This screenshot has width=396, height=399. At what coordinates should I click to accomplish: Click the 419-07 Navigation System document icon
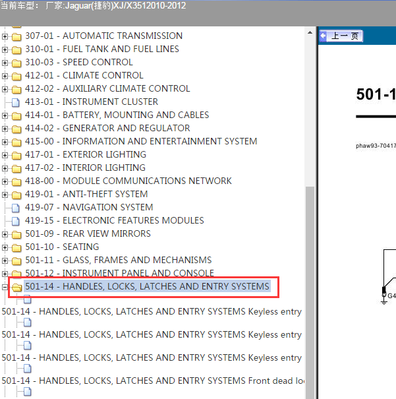(16, 208)
